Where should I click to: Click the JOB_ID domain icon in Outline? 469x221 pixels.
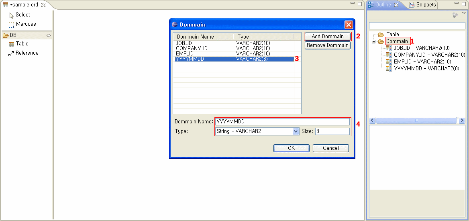point(388,48)
